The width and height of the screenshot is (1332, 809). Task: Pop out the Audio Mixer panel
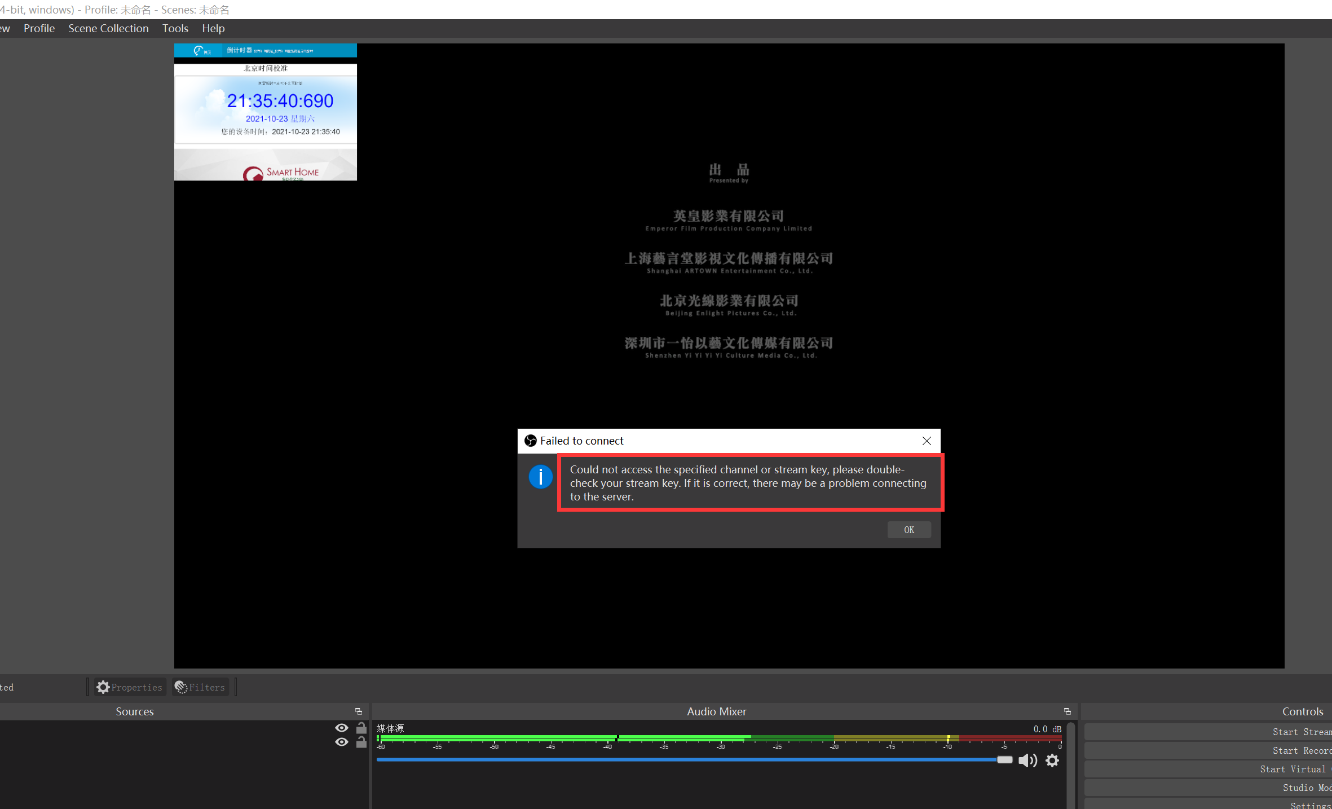click(1066, 711)
